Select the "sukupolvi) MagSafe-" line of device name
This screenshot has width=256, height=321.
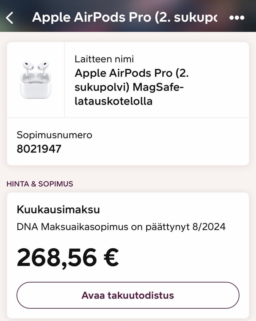[129, 87]
